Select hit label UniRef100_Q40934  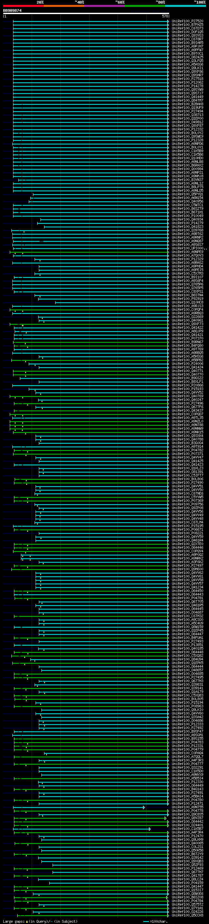click(187, 220)
